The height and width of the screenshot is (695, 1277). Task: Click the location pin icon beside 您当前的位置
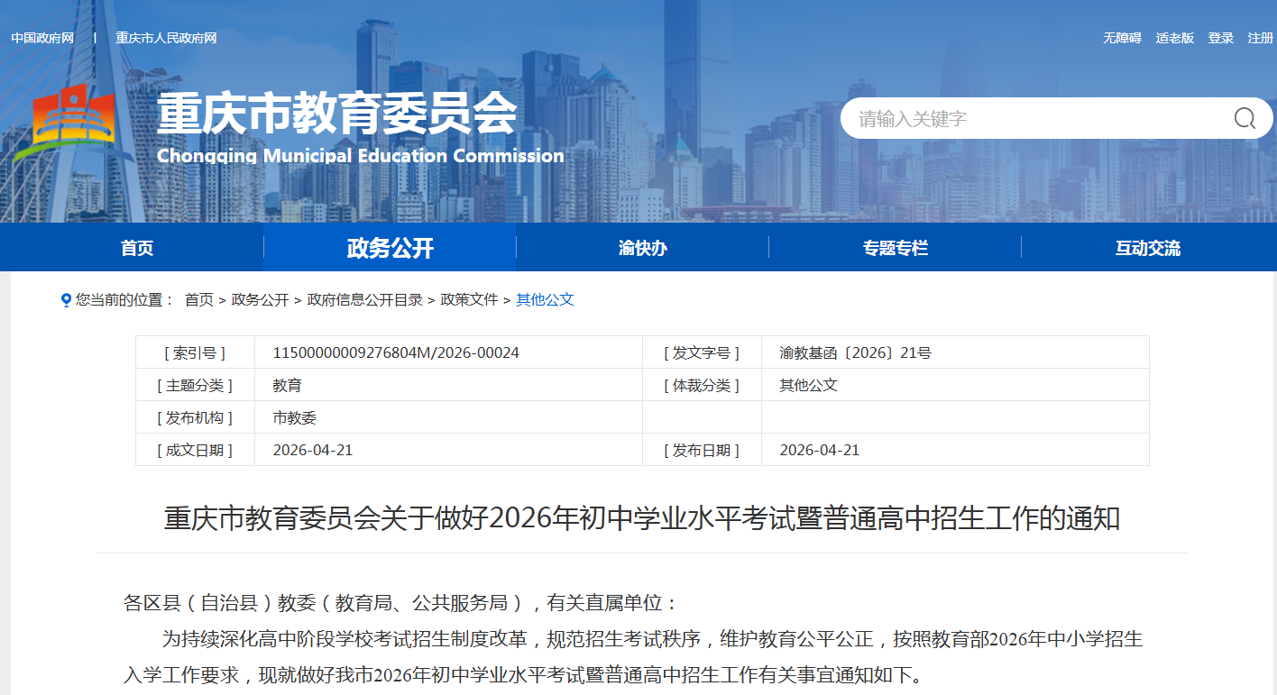coord(63,300)
